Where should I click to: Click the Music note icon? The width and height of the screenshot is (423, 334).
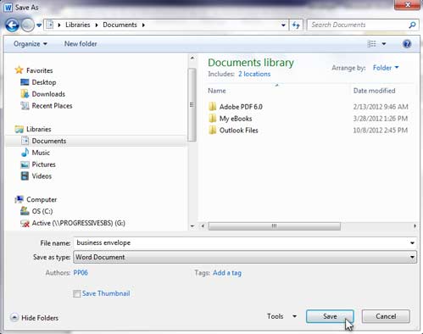click(x=25, y=153)
